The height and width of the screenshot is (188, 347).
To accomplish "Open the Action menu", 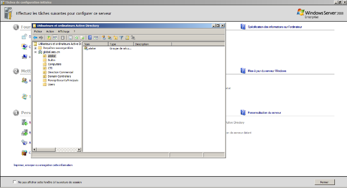I will point(50,32).
